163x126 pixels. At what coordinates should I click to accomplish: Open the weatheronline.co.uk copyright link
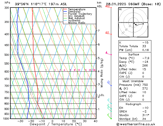(136, 124)
